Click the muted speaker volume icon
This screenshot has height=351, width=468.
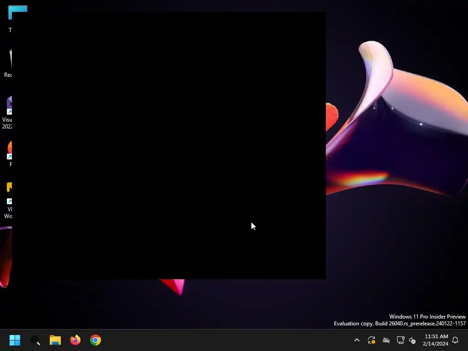click(412, 340)
